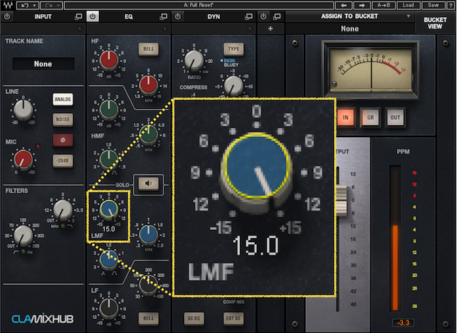Open the undo history dropdown arrow
Image resolution: width=457 pixels, height=333 pixels.
click(x=35, y=5)
